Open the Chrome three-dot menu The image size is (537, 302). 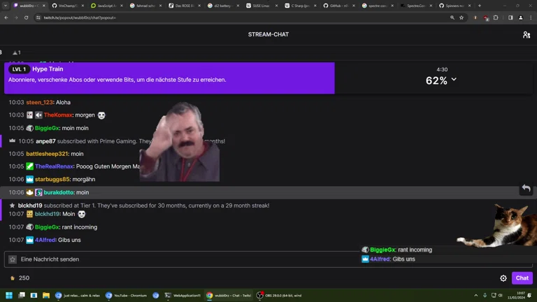click(x=531, y=17)
